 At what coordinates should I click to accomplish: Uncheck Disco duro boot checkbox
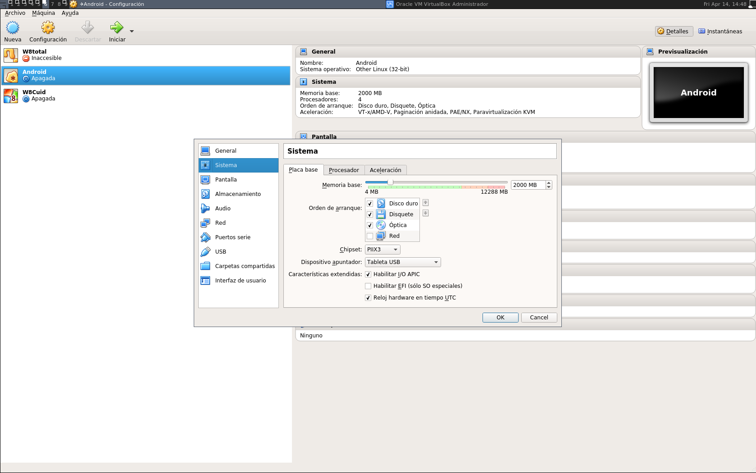coord(370,204)
